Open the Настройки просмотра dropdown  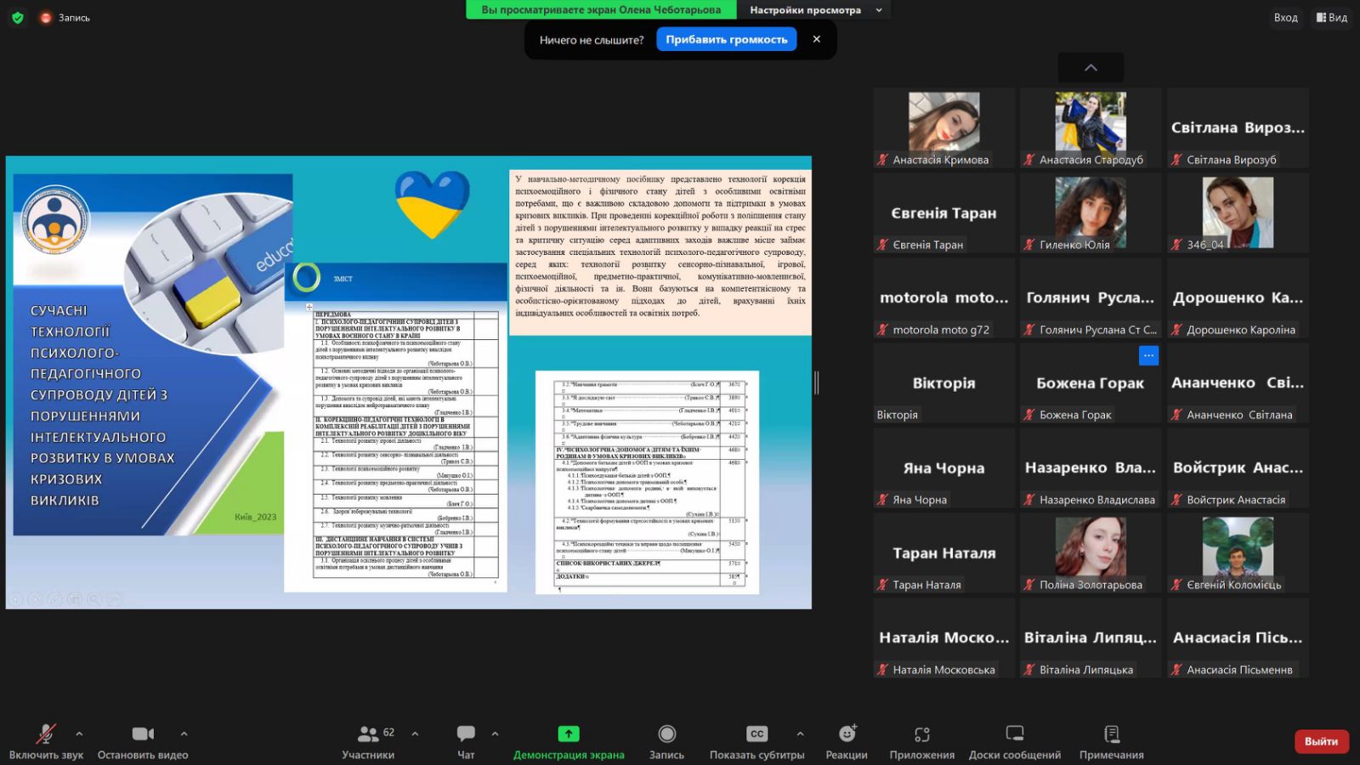(x=814, y=10)
